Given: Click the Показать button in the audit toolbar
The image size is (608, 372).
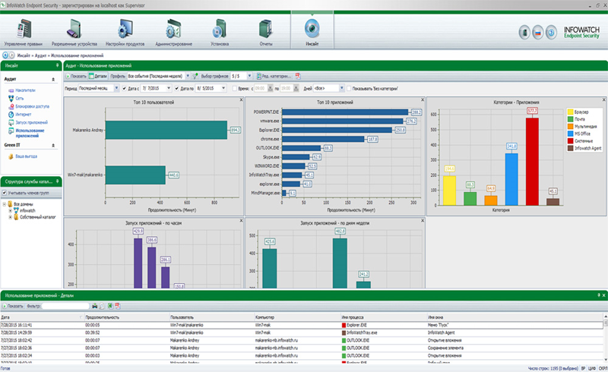Looking at the screenshot, I should coord(76,76).
